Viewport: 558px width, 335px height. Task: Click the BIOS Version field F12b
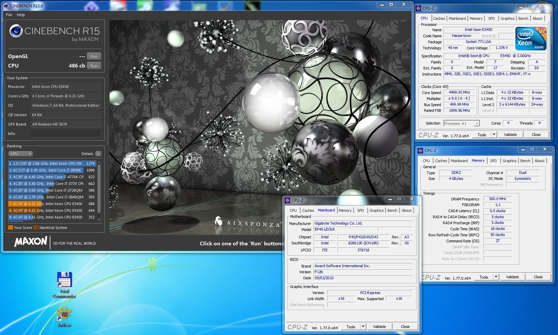[x=363, y=272]
